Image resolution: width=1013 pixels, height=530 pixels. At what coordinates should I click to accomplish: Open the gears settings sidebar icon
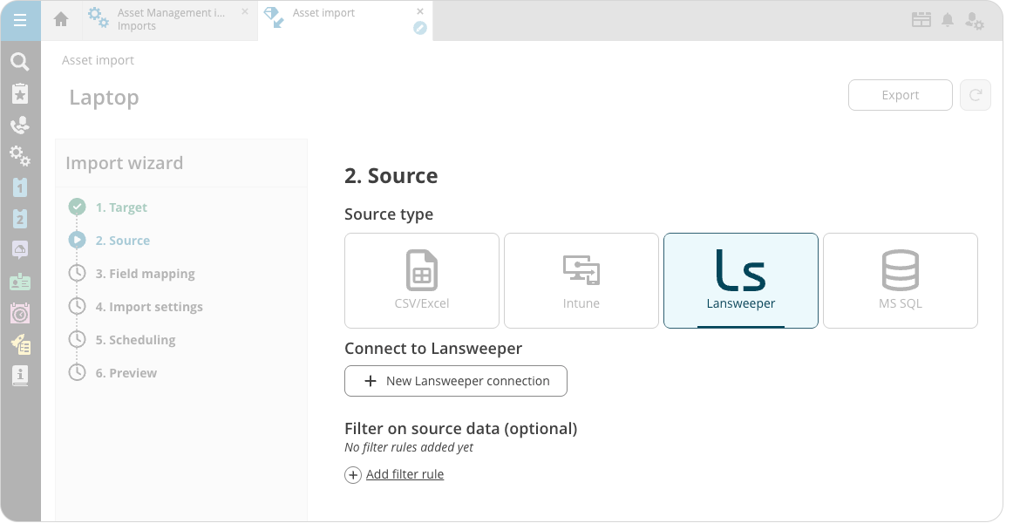20,156
